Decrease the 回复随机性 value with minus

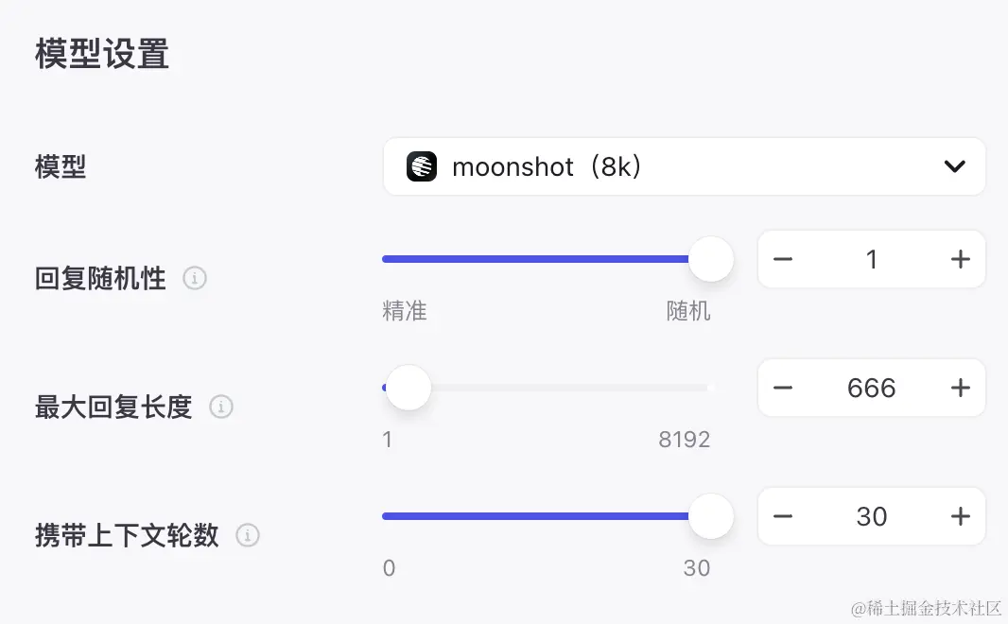[783, 259]
